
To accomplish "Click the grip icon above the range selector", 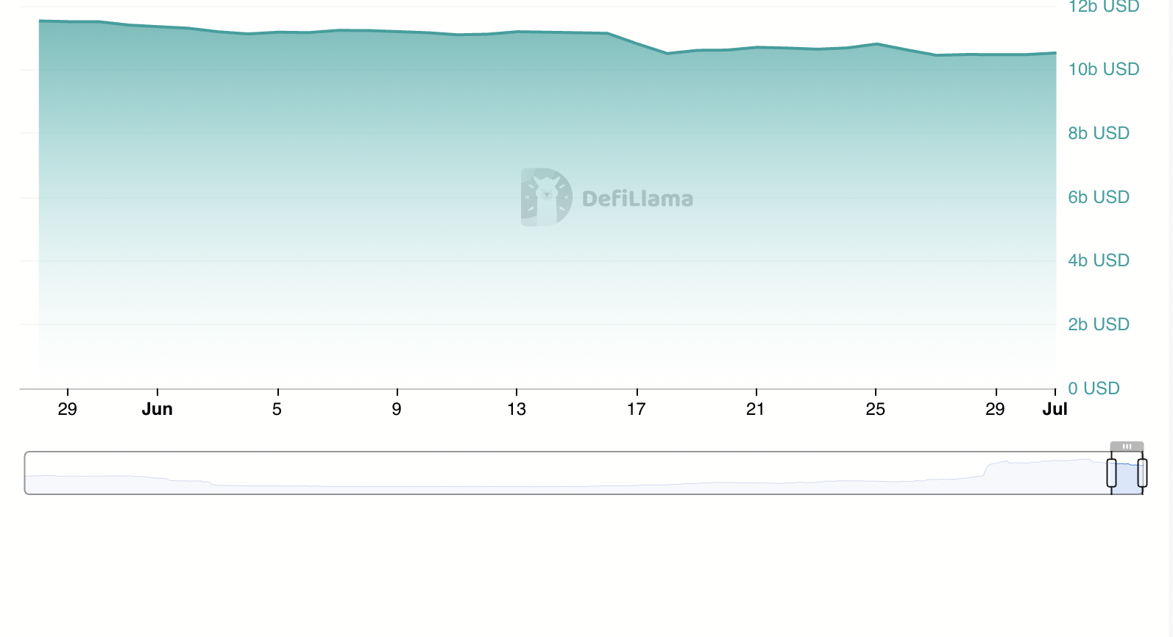I will (1126, 446).
